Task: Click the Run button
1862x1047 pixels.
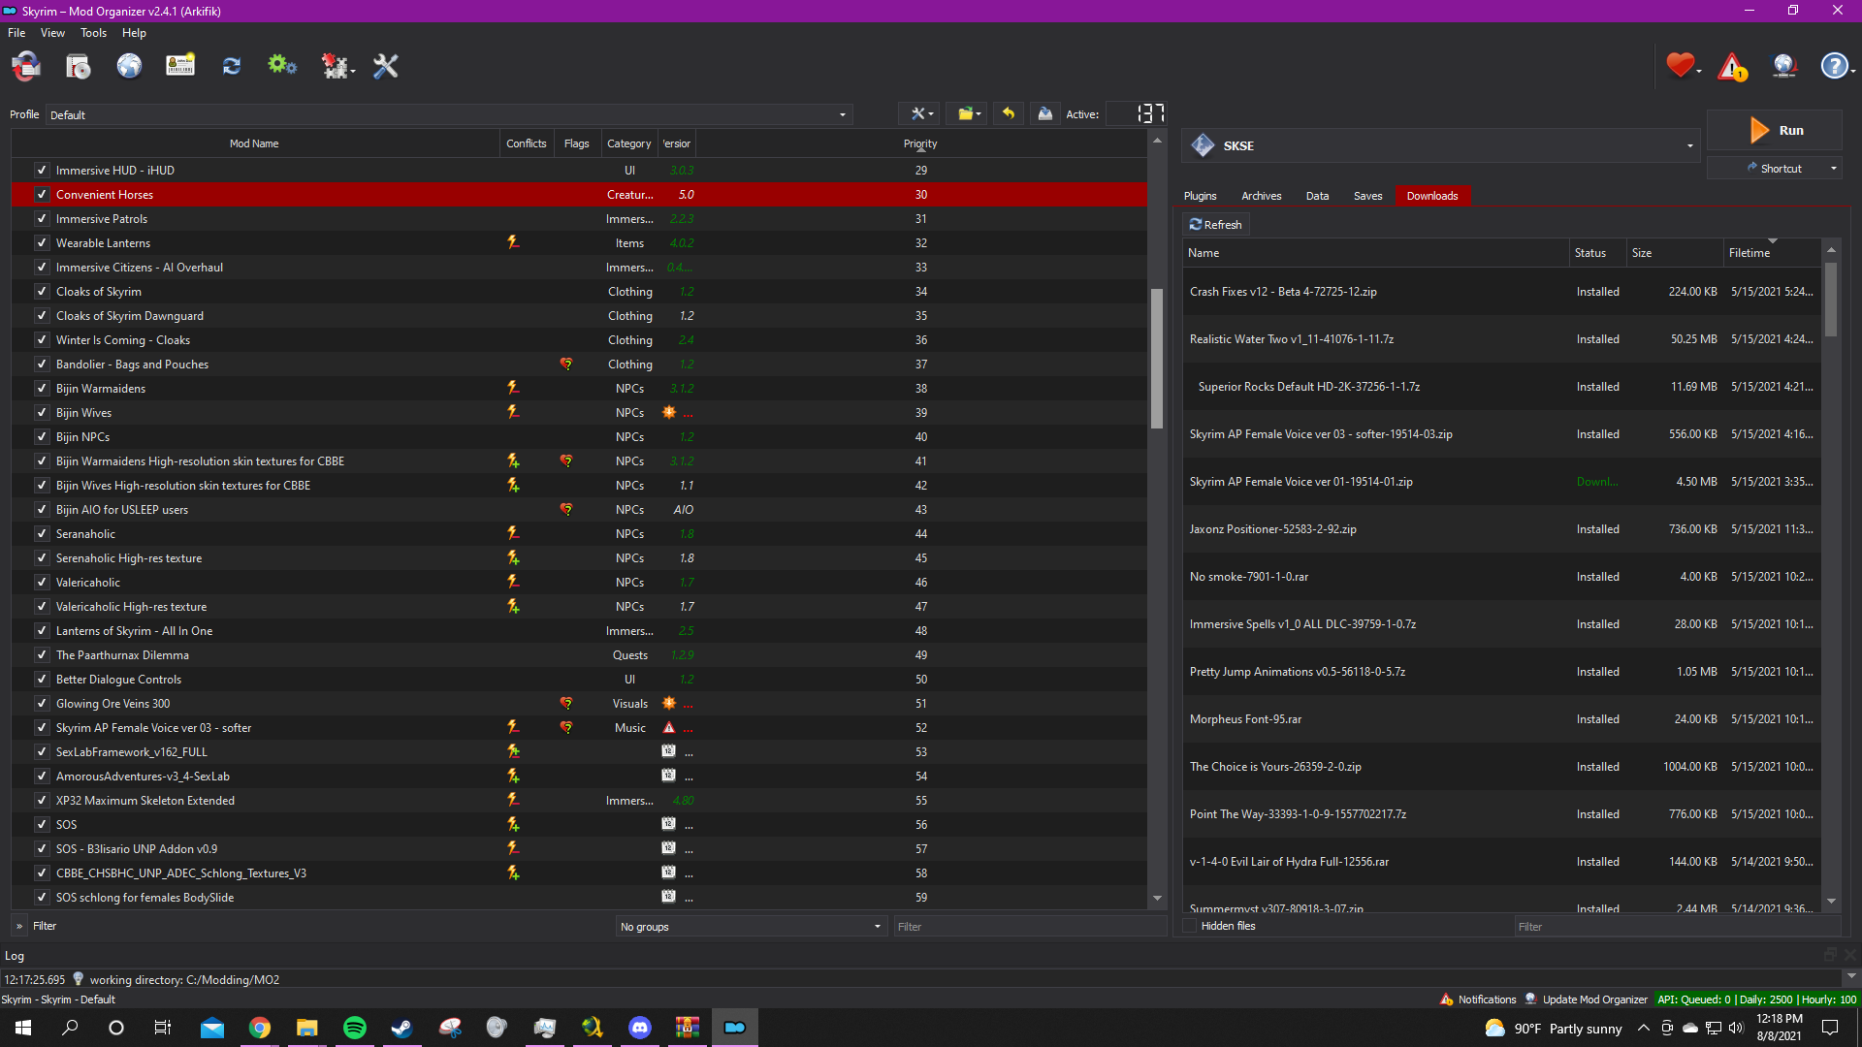Action: click(x=1774, y=130)
